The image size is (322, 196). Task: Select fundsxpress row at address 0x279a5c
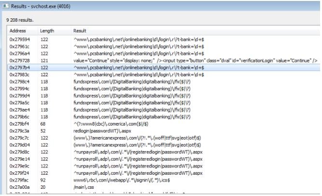pos(164,103)
